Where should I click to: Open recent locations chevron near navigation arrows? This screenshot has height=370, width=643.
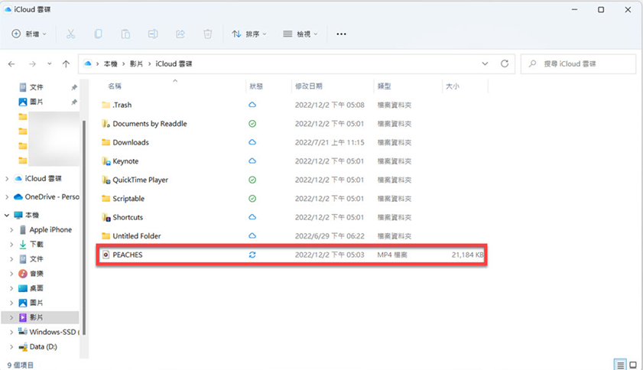coord(50,64)
